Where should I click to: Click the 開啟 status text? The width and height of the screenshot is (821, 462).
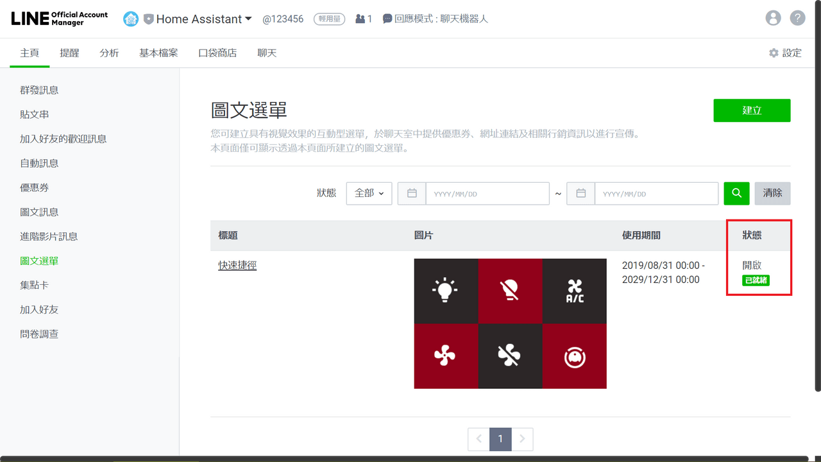[x=752, y=265]
